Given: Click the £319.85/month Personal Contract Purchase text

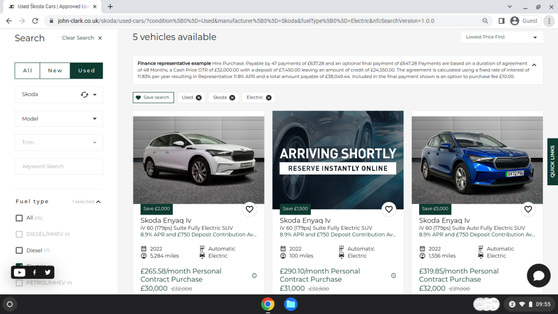Looking at the screenshot, I should click(459, 276).
